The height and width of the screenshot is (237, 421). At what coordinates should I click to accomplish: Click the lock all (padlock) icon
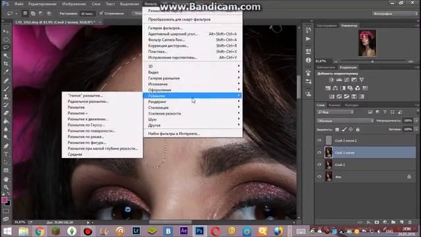[358, 130]
